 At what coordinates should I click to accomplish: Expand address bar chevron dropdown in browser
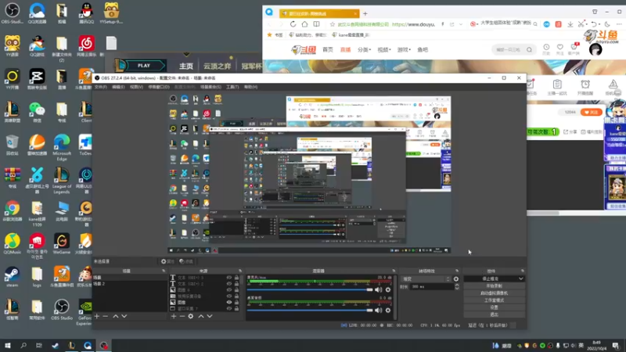pos(461,24)
